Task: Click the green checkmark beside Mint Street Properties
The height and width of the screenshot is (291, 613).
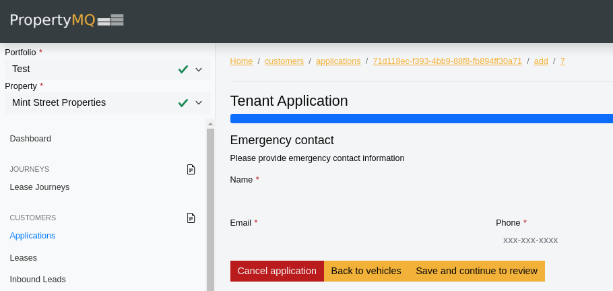Action: 183,103
